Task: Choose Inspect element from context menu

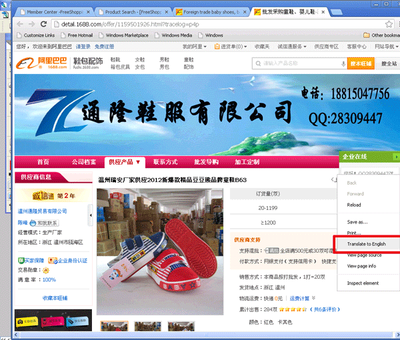Action: (x=362, y=283)
